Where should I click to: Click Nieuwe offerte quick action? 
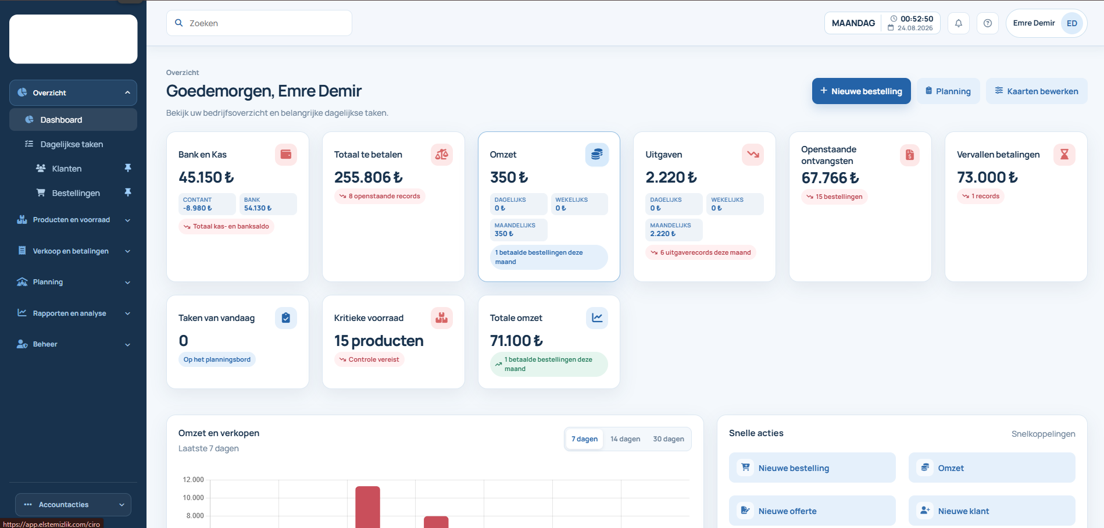click(x=812, y=511)
